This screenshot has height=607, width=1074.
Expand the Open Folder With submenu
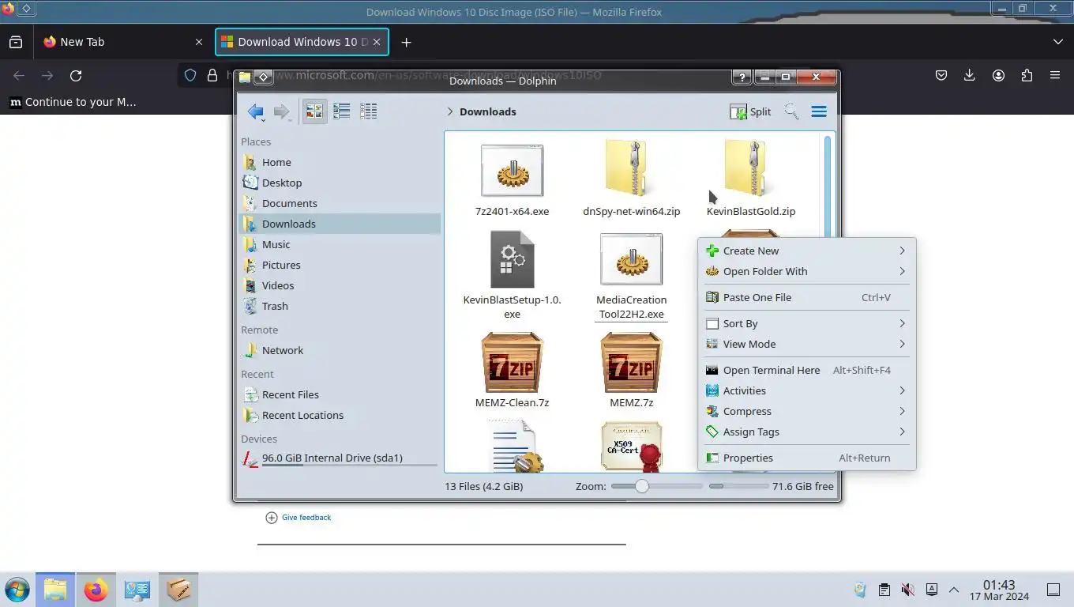(x=806, y=271)
